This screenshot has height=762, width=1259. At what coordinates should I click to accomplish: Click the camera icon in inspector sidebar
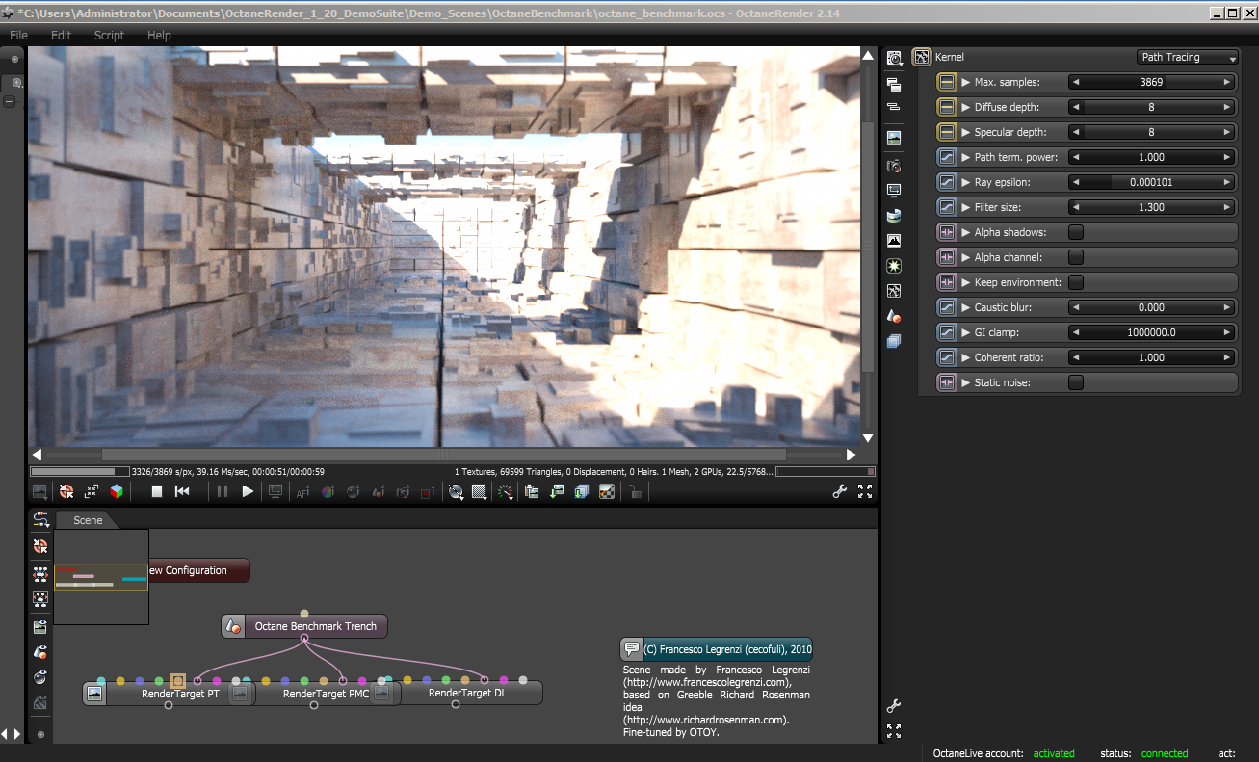[x=894, y=166]
